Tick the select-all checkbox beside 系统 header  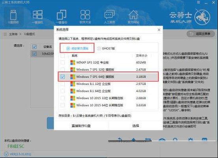click(62, 56)
